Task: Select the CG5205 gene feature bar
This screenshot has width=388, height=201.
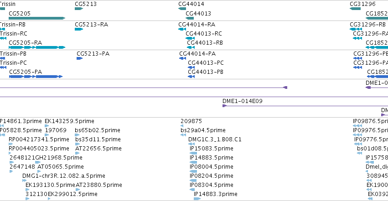Action: click(x=37, y=18)
